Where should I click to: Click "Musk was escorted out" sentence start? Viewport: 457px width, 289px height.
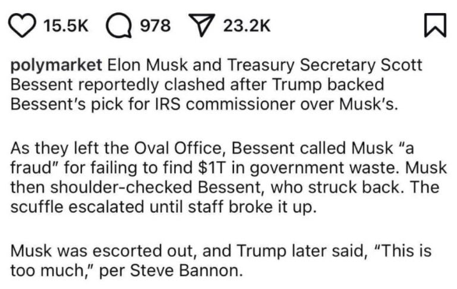click(103, 250)
